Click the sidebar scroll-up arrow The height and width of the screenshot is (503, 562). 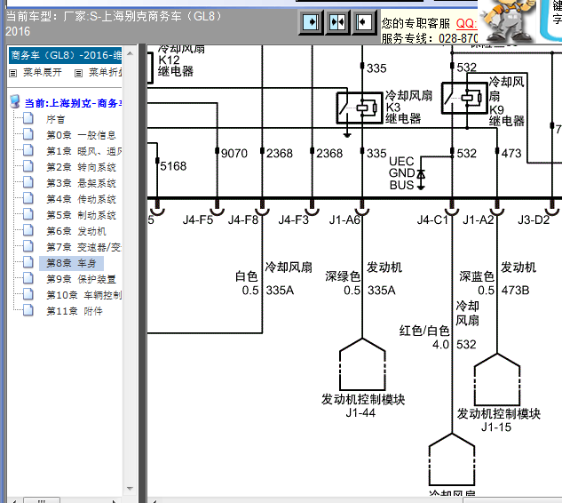click(131, 54)
